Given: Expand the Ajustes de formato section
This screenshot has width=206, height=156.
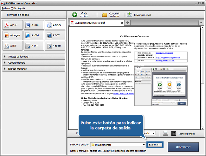Looking at the screenshot, I should click(34, 56).
